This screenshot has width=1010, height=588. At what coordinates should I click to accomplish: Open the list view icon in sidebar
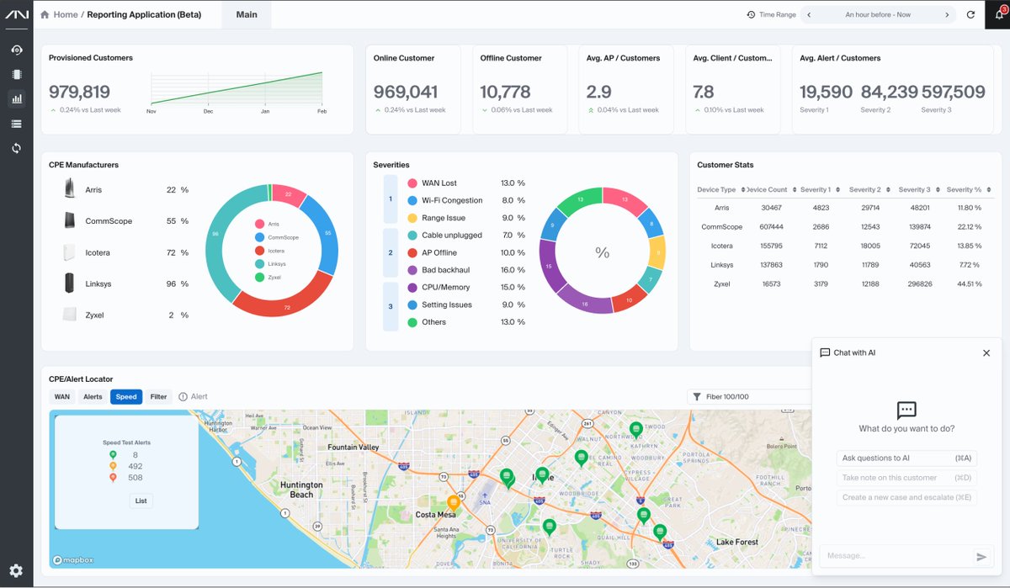(16, 124)
